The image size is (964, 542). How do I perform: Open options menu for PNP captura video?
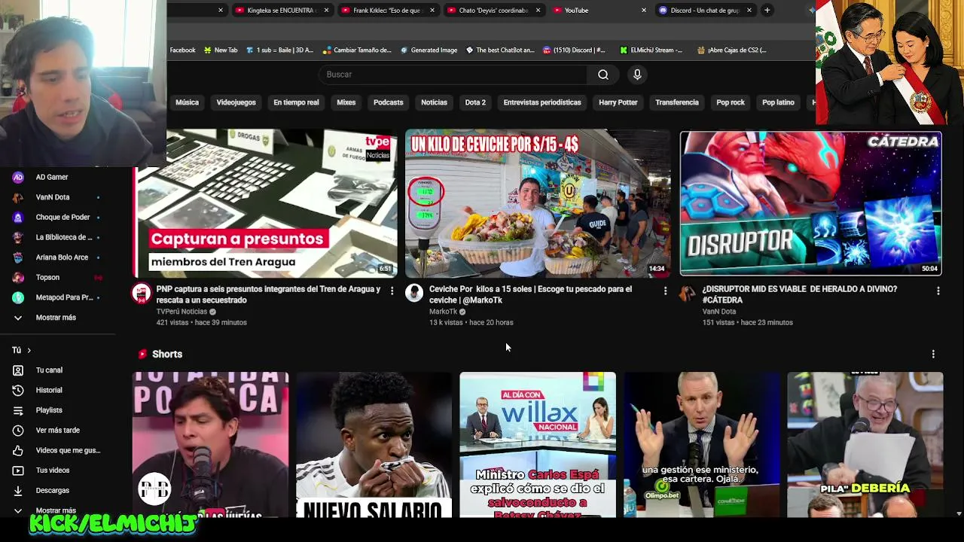[x=392, y=291]
